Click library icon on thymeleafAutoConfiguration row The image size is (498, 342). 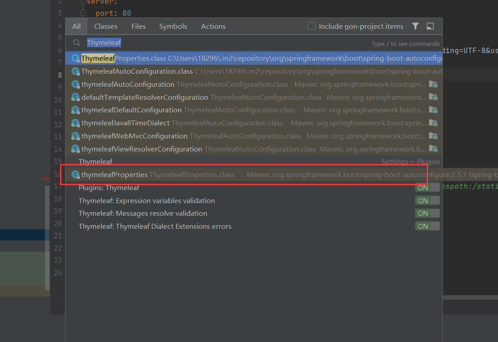coord(433,84)
